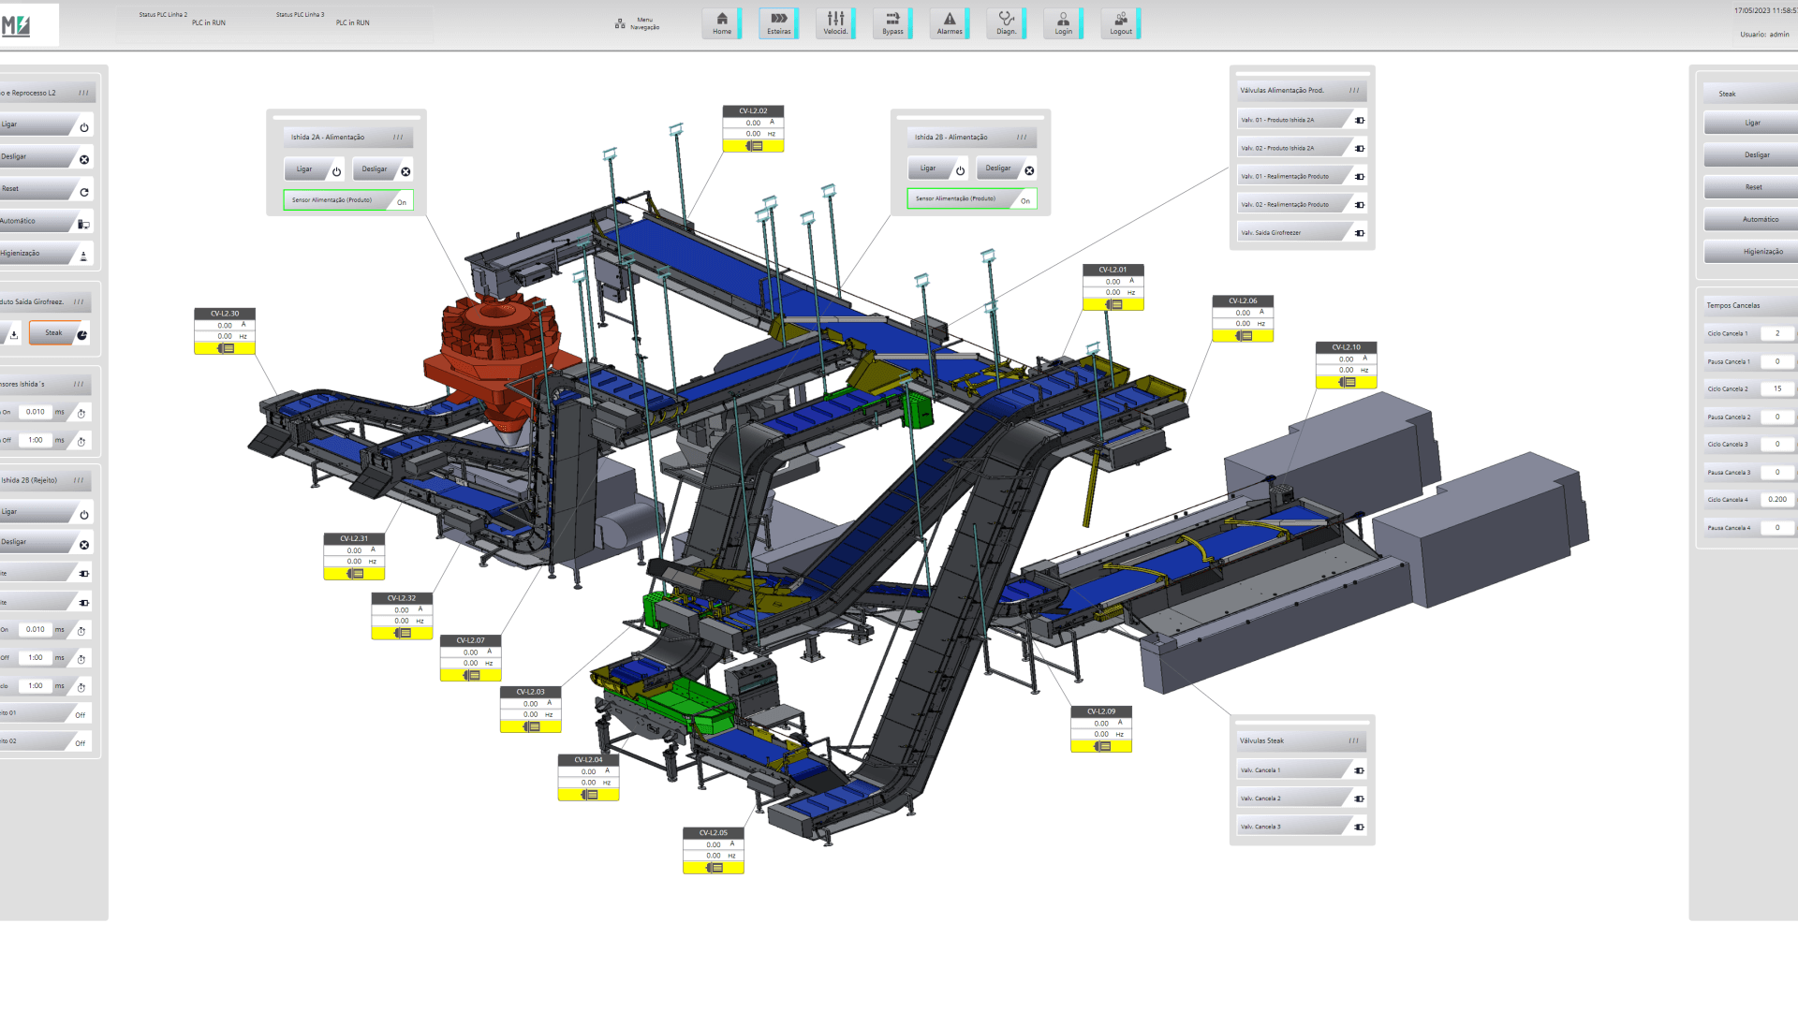Click Reset in right Steak panel
1798x1011 pixels.
[x=1751, y=187]
